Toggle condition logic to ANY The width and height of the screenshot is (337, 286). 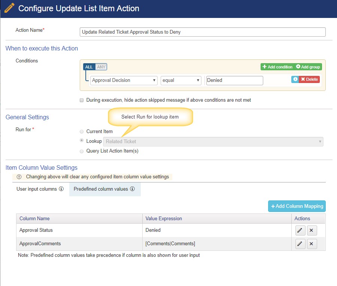(x=101, y=67)
